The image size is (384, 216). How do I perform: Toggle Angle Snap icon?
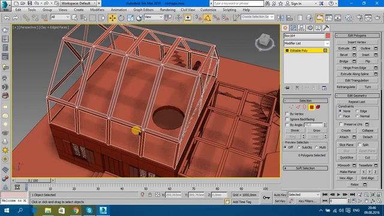[x=208, y=17]
